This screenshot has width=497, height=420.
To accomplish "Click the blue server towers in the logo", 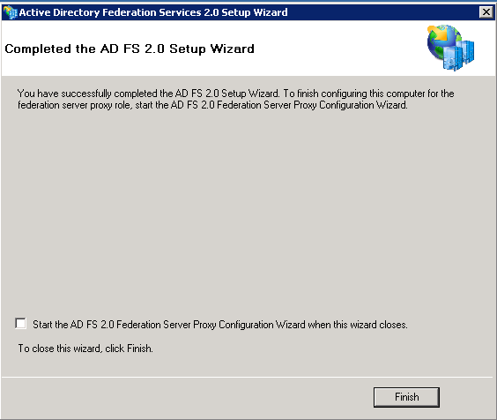I will tap(458, 56).
